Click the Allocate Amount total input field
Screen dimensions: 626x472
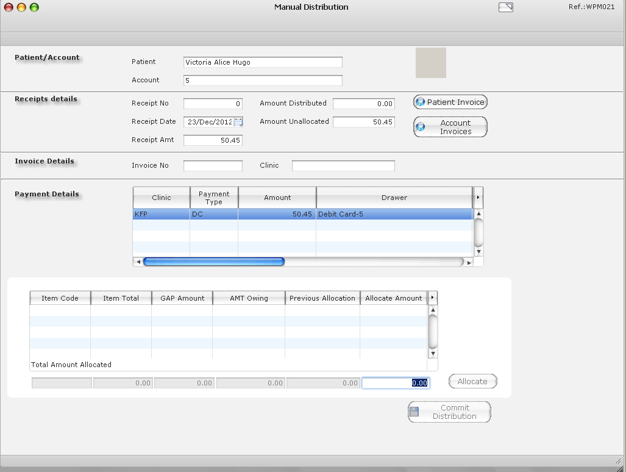pyautogui.click(x=396, y=383)
